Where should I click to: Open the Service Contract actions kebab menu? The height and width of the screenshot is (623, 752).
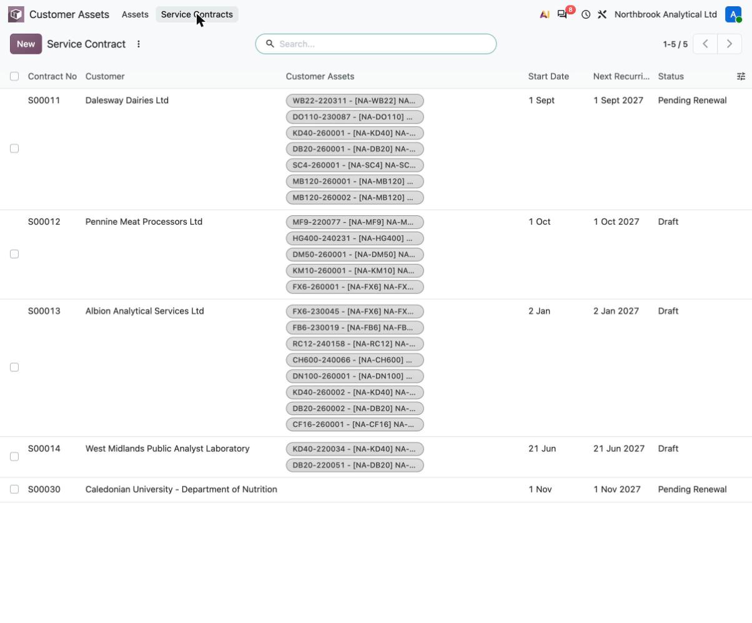click(139, 44)
